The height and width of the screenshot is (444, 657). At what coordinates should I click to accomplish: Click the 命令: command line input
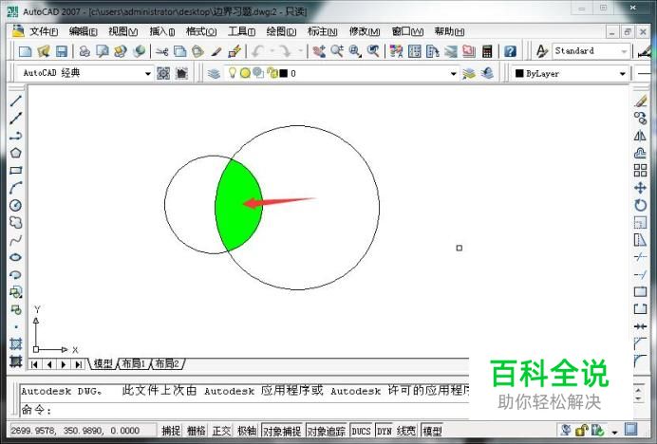[x=245, y=410]
